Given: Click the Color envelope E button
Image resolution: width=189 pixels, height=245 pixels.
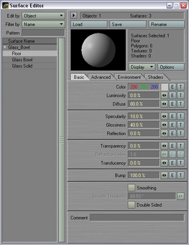Looking at the screenshot, I should tap(172, 87).
